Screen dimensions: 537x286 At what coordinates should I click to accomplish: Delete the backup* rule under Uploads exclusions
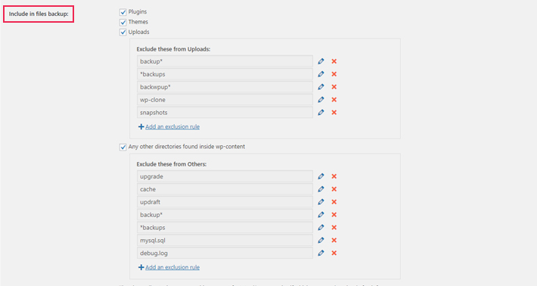(x=334, y=61)
